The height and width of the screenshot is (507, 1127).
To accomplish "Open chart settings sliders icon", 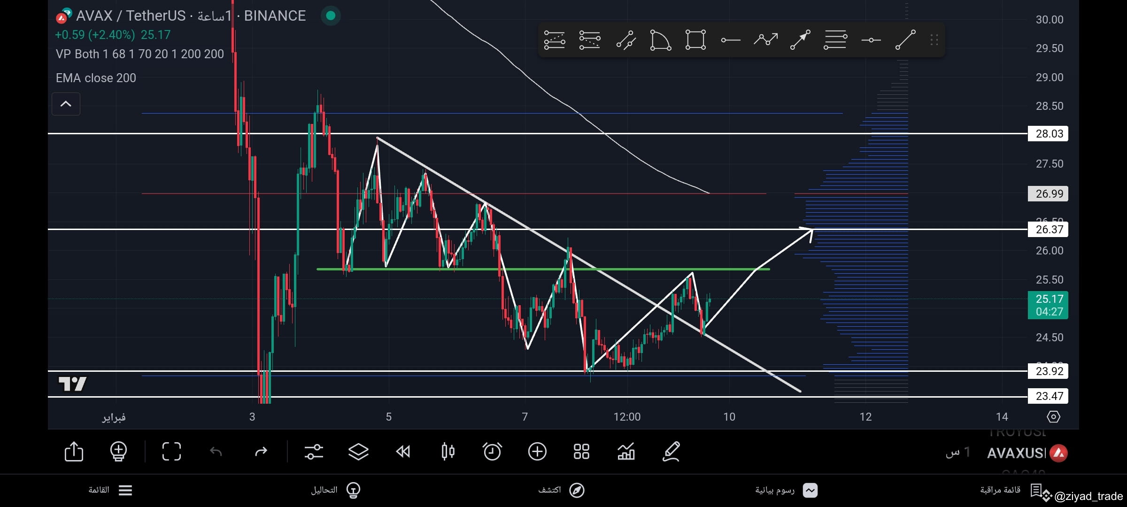I will point(314,452).
